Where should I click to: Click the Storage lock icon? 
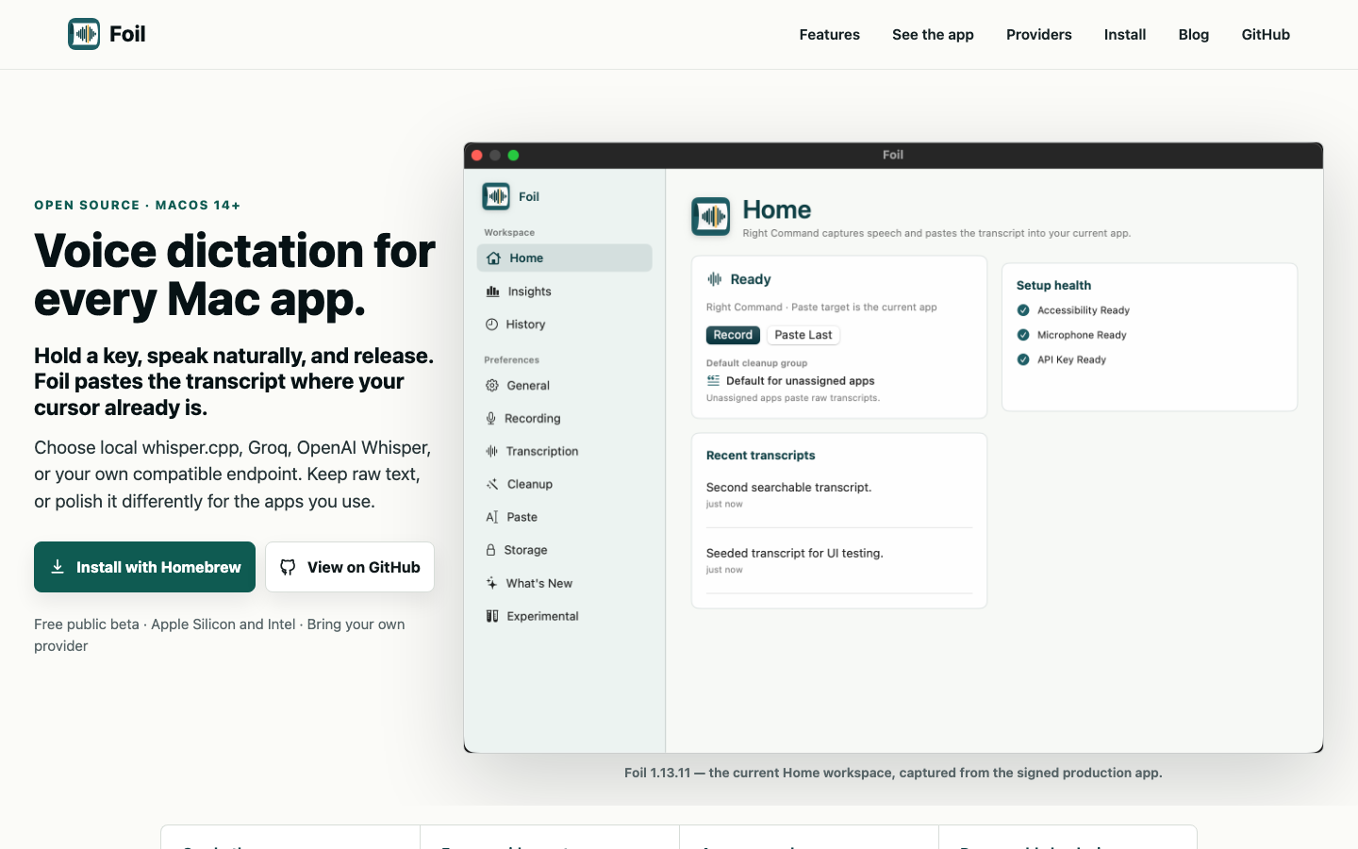(490, 550)
